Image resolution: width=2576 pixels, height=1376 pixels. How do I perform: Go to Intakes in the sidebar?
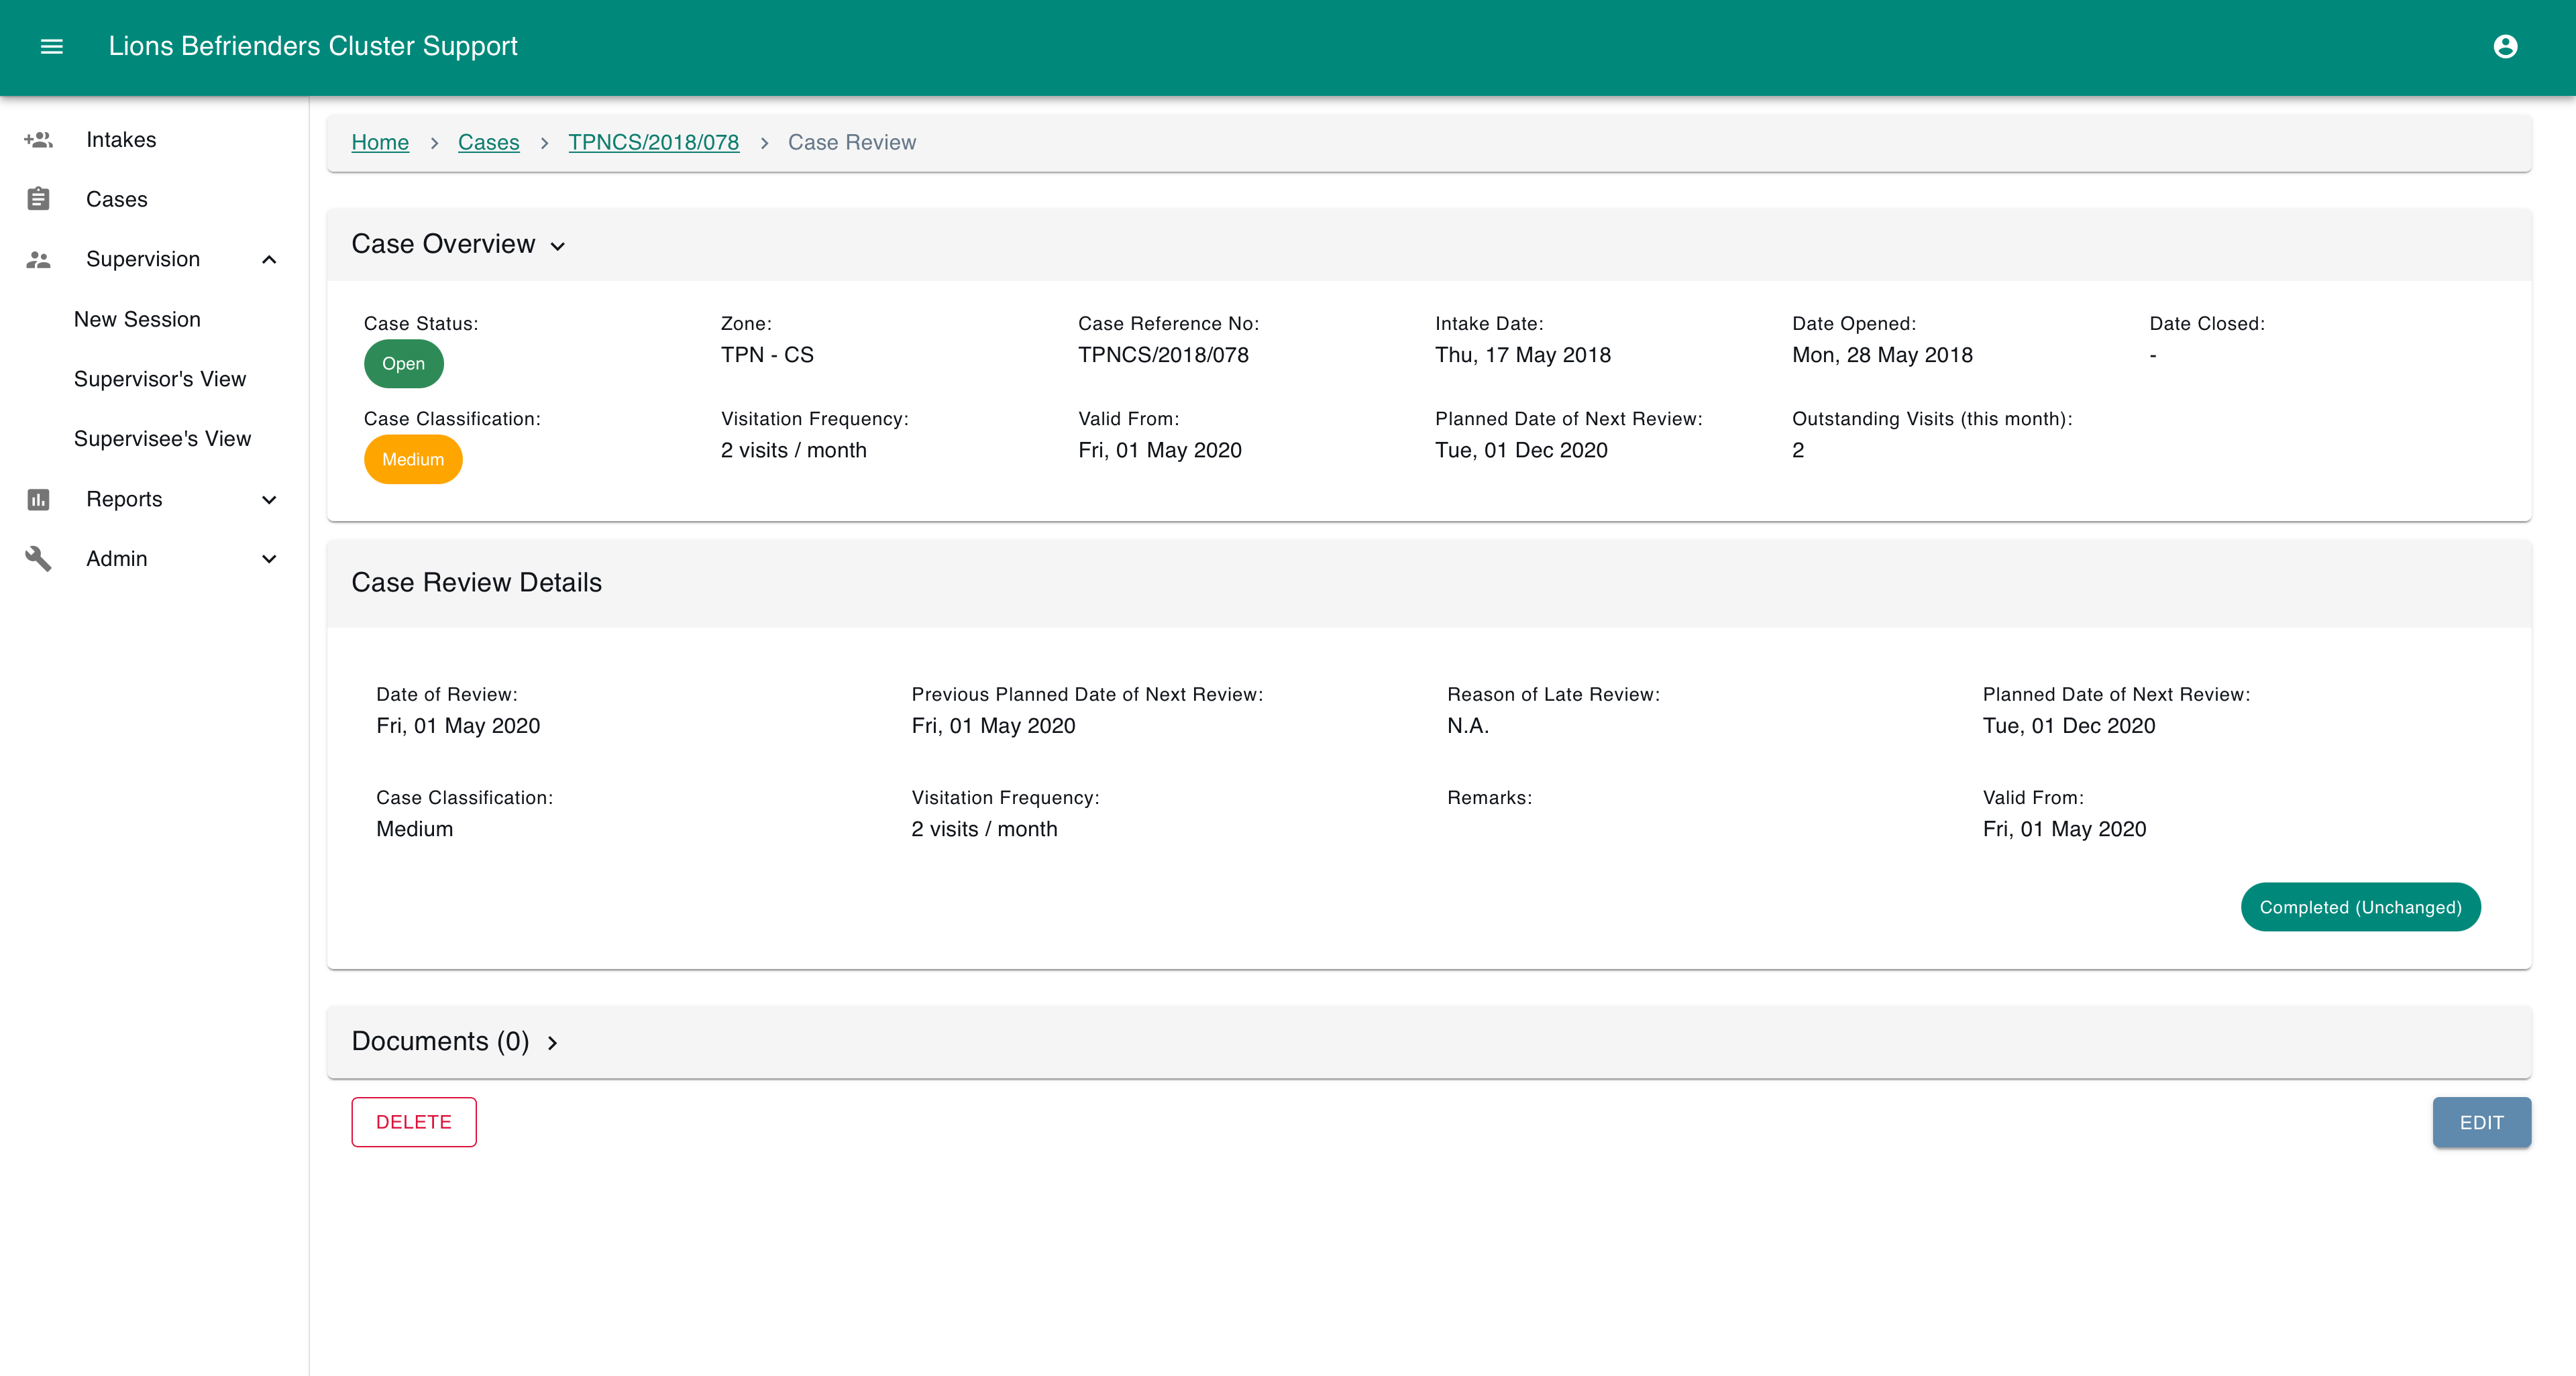click(x=154, y=140)
